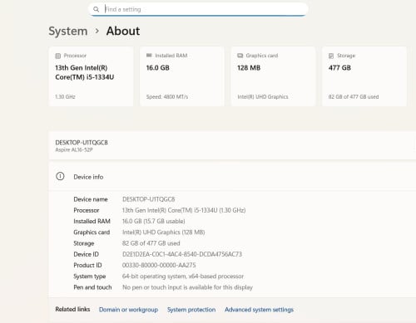Click the Product ID label
The width and height of the screenshot is (416, 323).
click(87, 265)
